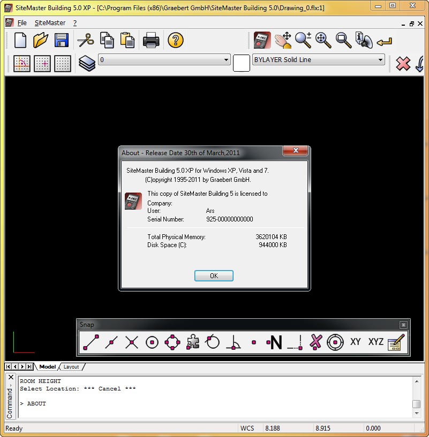429x437 pixels.
Task: Restore the inner document window
Action: 412,24
